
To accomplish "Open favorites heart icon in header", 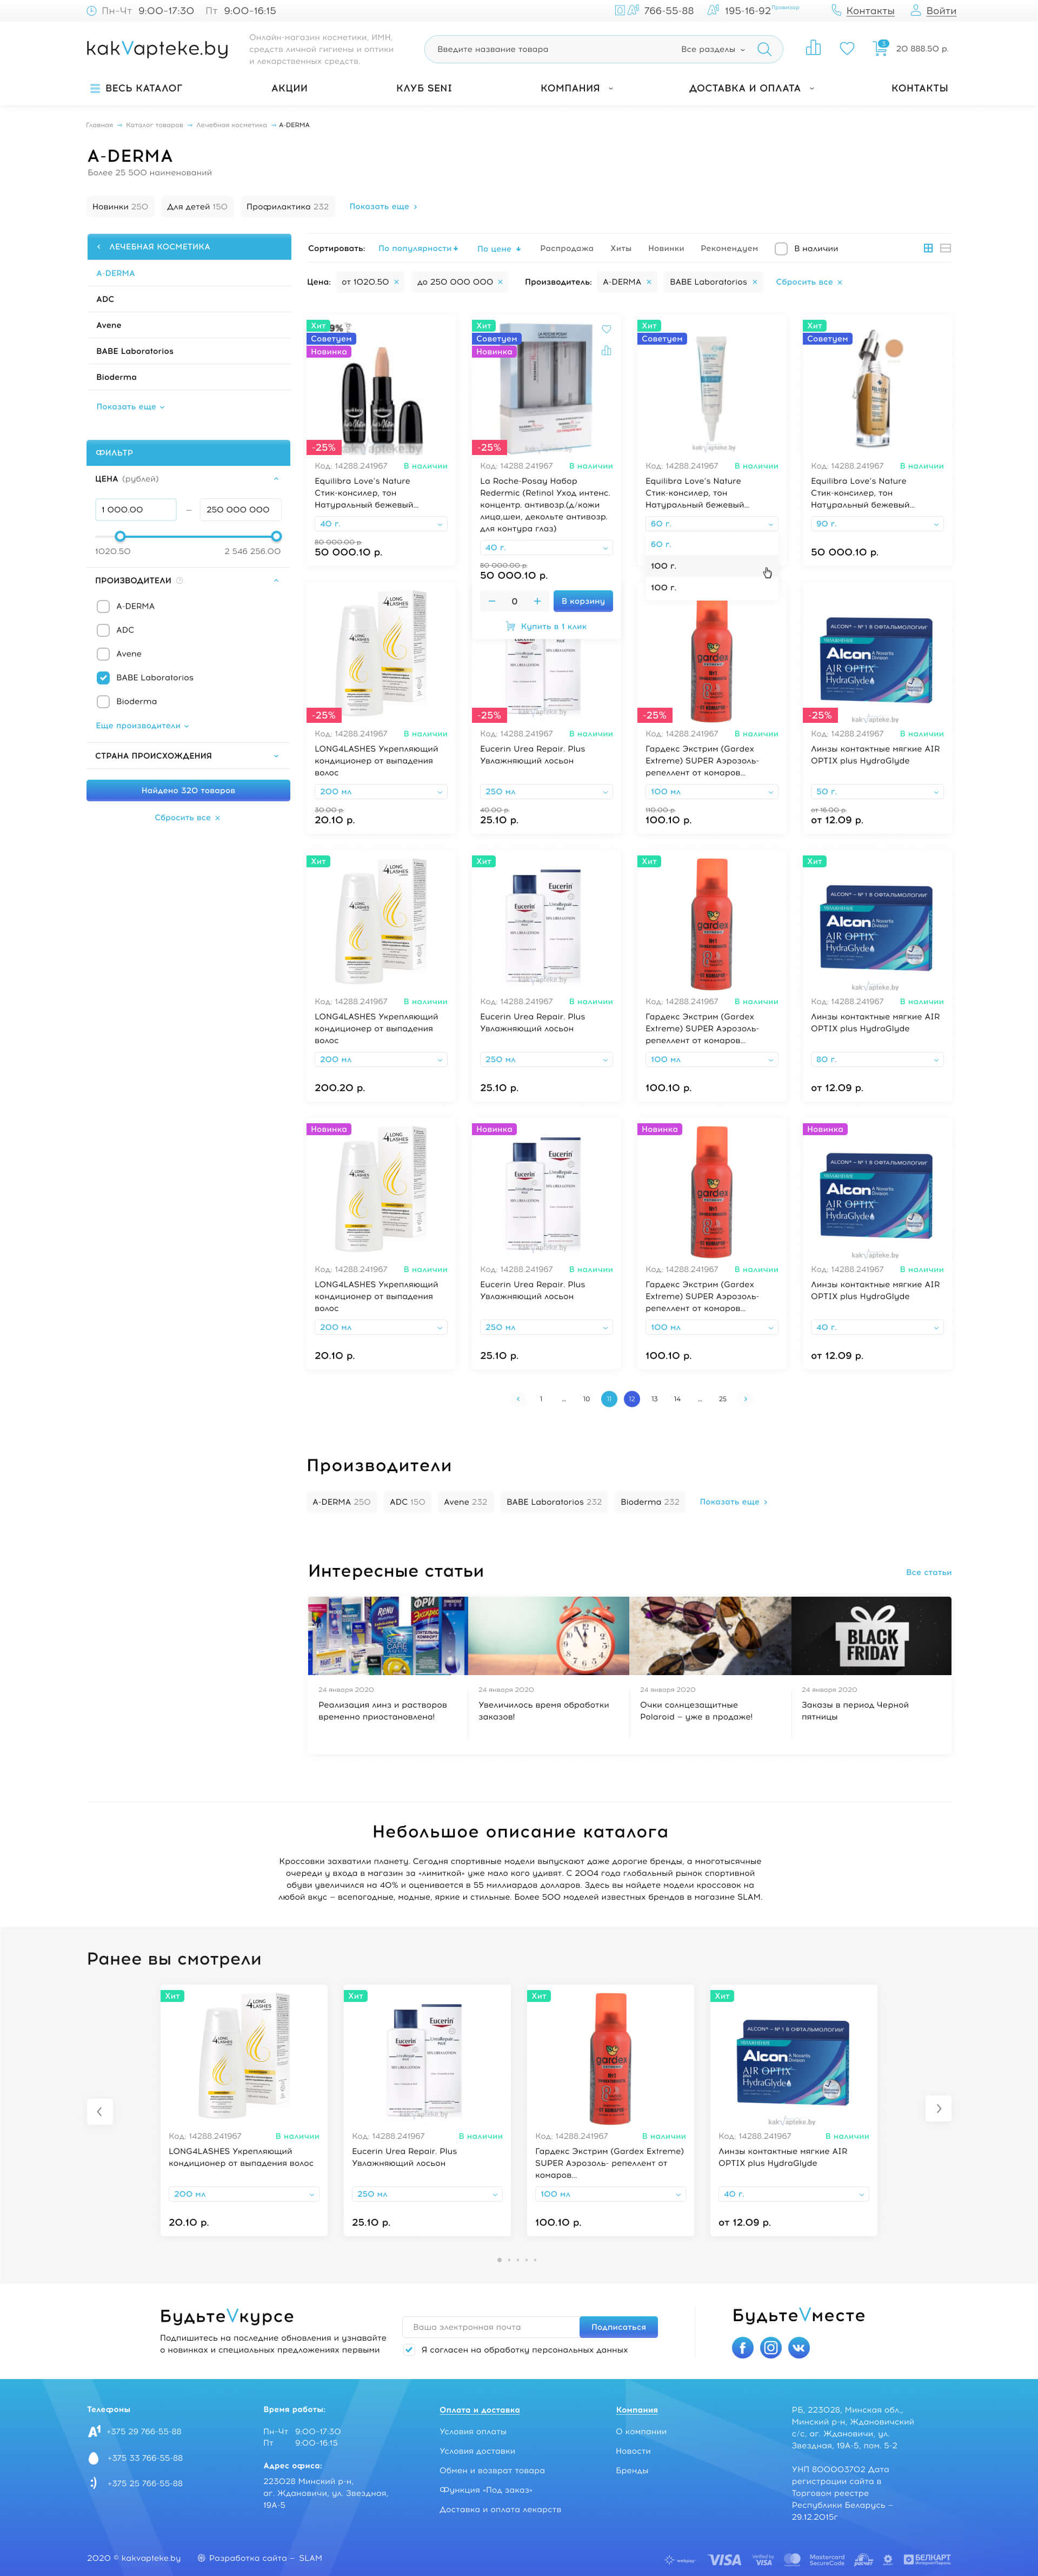I will click(x=847, y=48).
